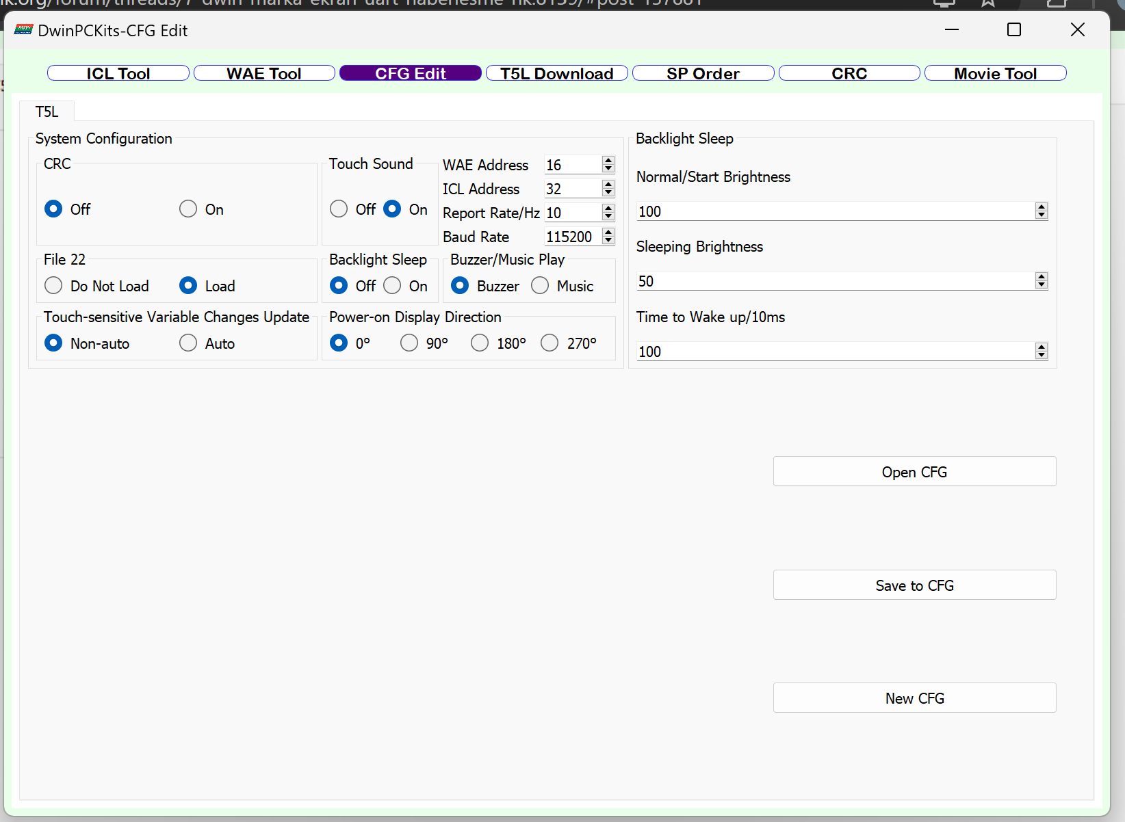The height and width of the screenshot is (822, 1125).
Task: Maximize the DwinPCKits window
Action: pyautogui.click(x=1014, y=29)
